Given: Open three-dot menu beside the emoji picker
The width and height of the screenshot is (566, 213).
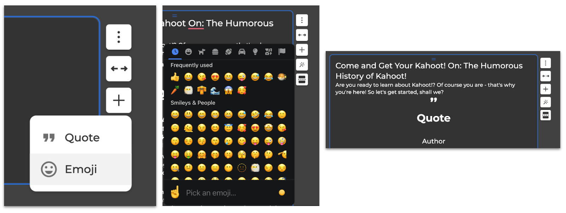Looking at the screenshot, I should point(302,20).
